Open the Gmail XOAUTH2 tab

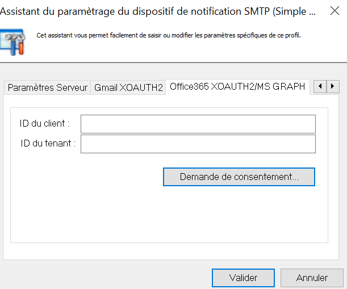[128, 87]
